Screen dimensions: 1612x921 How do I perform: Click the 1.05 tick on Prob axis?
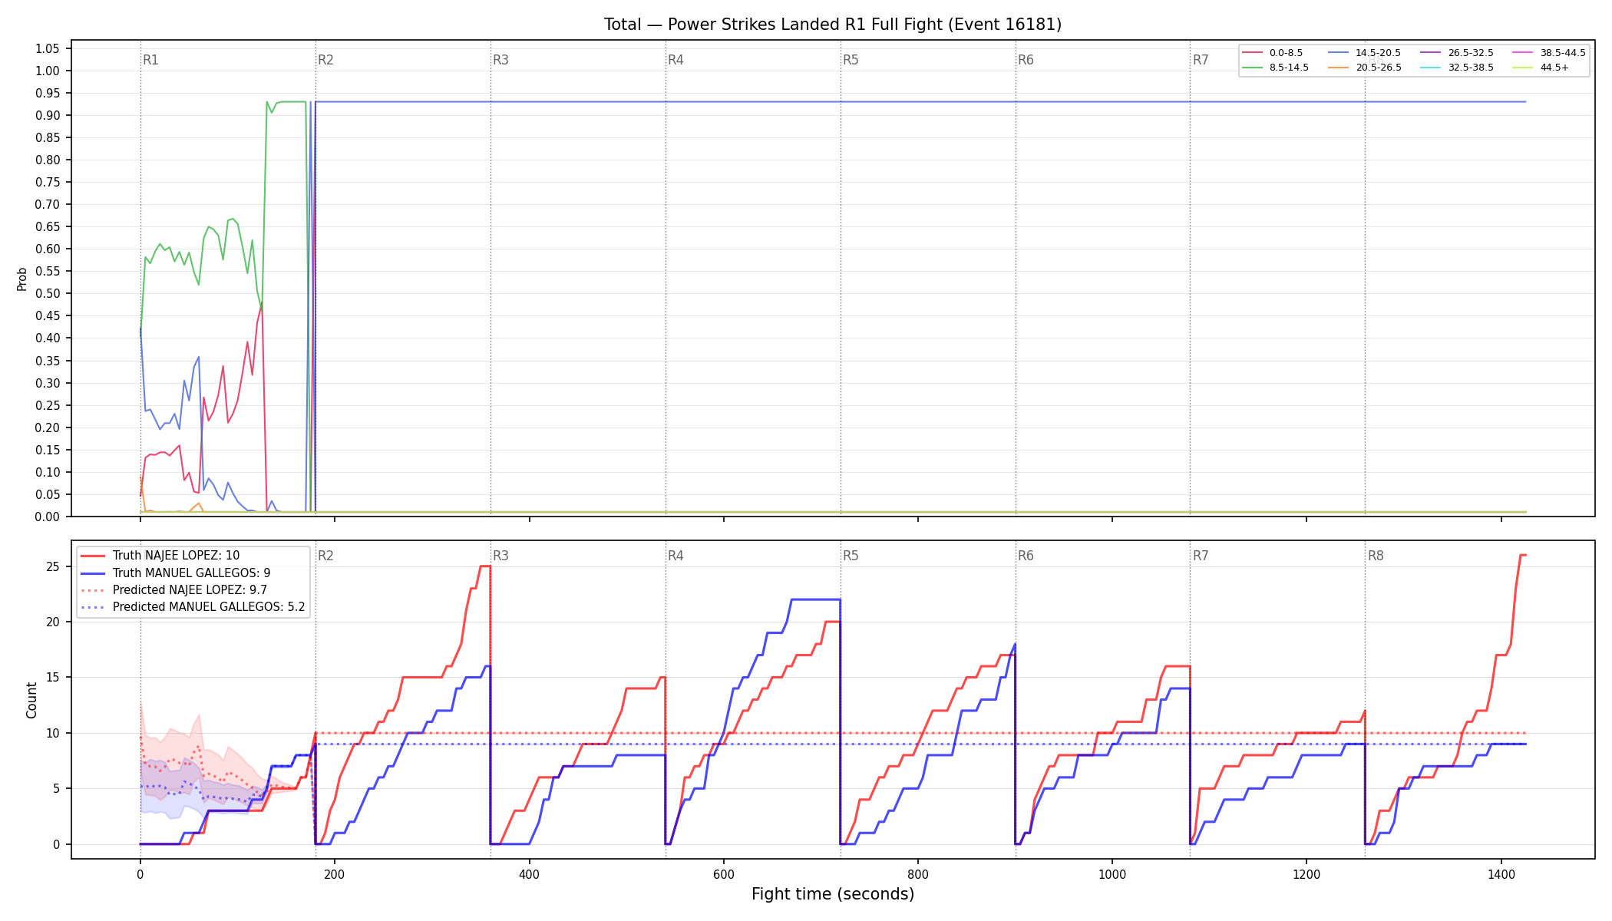48,48
